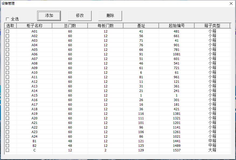Click starting number 1021
Image resolution: width=236 pixels, height=160 pixels.
click(176, 137)
